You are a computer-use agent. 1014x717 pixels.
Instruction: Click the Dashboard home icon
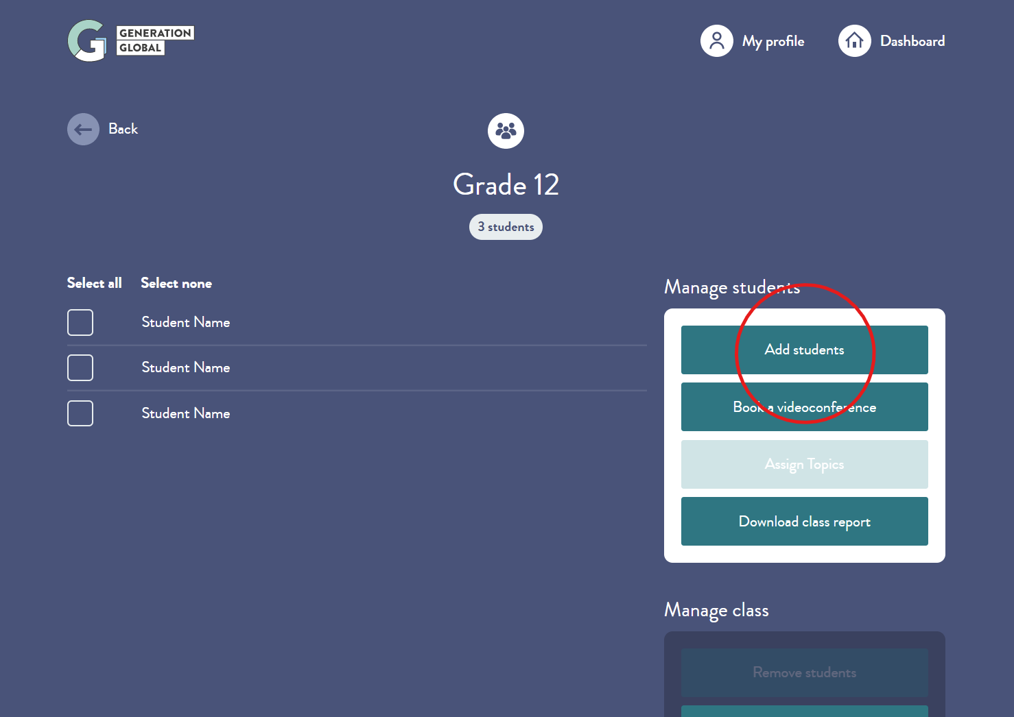click(854, 41)
